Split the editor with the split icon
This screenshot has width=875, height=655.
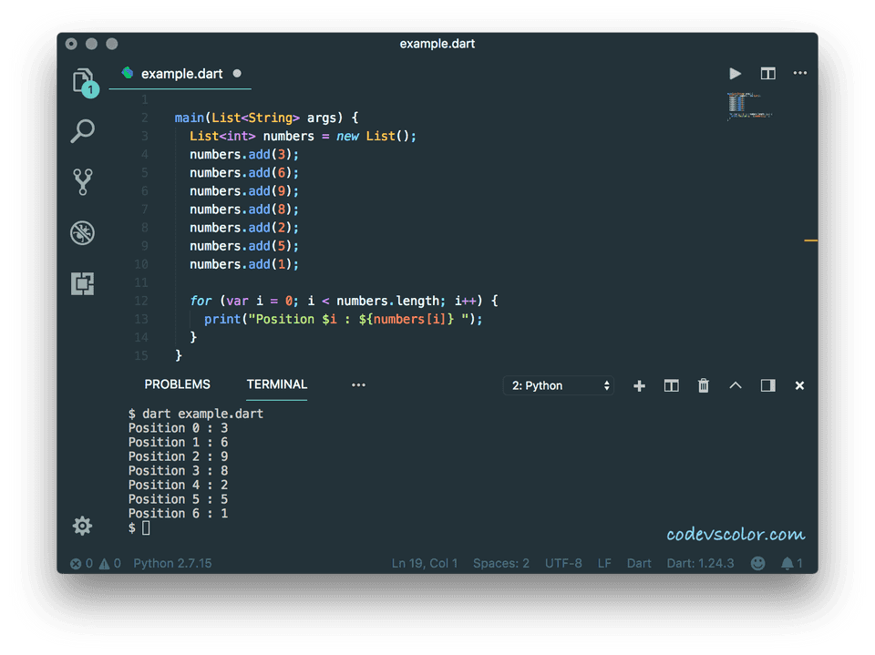767,73
